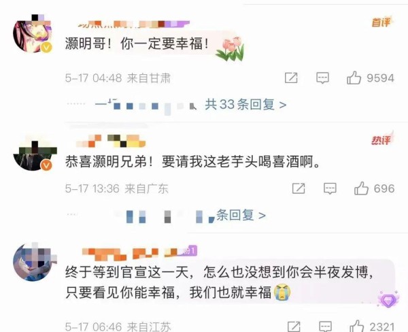Image resolution: width=408 pixels, height=332 pixels.
Task: Expand 共33条回复 replies
Action: tap(245, 105)
